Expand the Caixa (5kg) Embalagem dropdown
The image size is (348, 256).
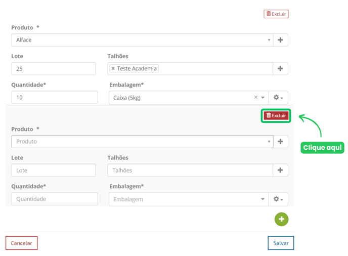[263, 98]
